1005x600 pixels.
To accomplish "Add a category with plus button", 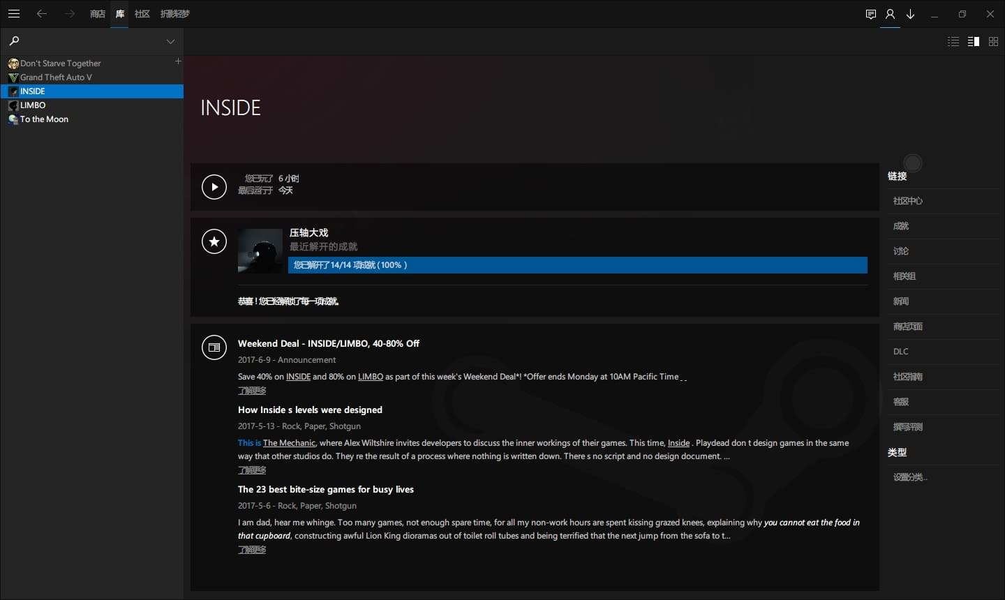I will pyautogui.click(x=178, y=61).
